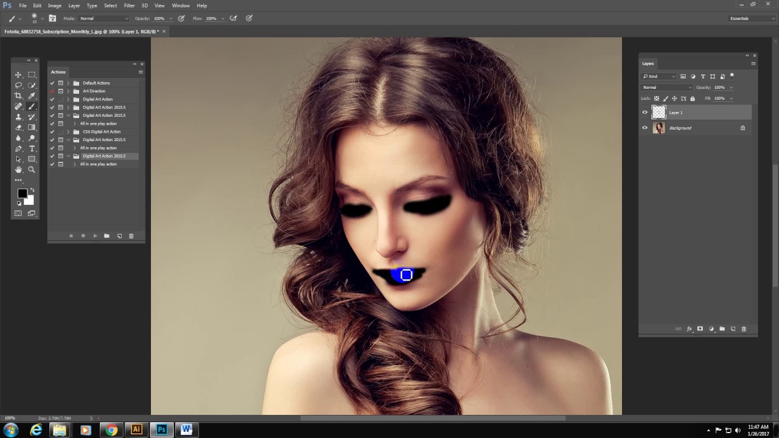779x438 pixels.
Task: Hide the Background layer's eye icon
Action: 645,128
